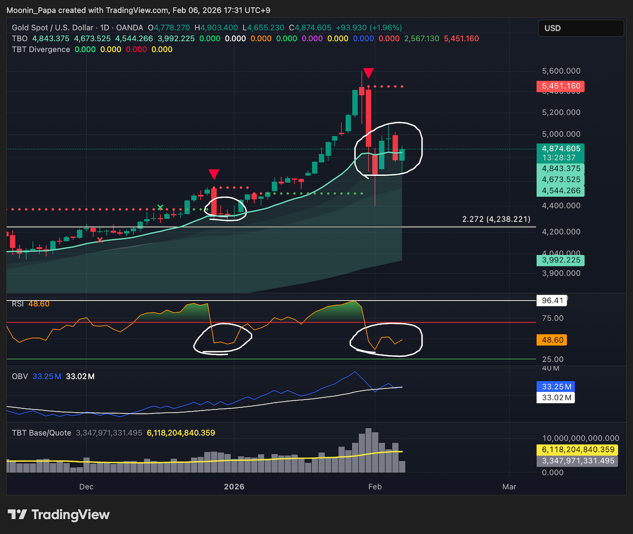The height and width of the screenshot is (534, 633).
Task: Select the red down-triangle signal above the Feb peak
Action: click(x=369, y=73)
